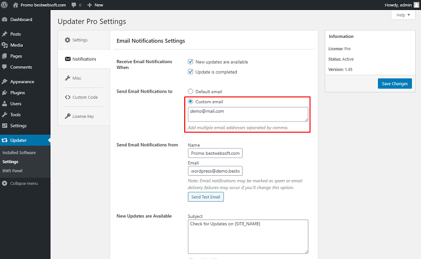Expand the Help dropdown
421x259 pixels.
[x=403, y=15]
